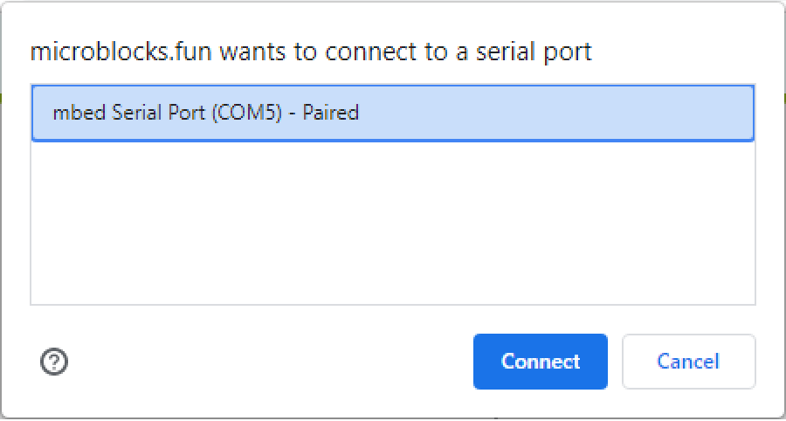Click the help question mark icon

(x=54, y=362)
